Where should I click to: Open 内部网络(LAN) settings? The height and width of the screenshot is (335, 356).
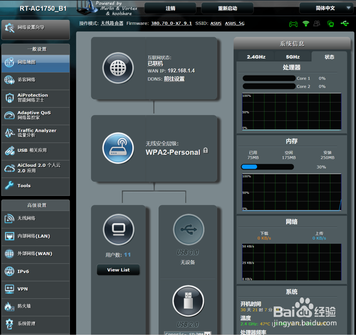(x=35, y=237)
